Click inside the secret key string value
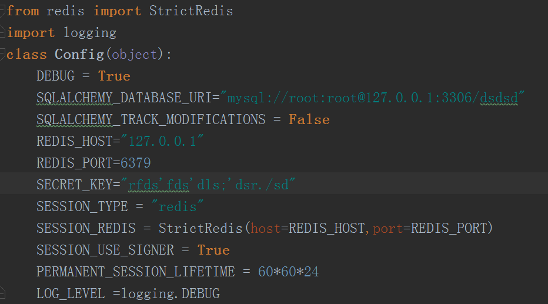The height and width of the screenshot is (304, 548). click(209, 185)
